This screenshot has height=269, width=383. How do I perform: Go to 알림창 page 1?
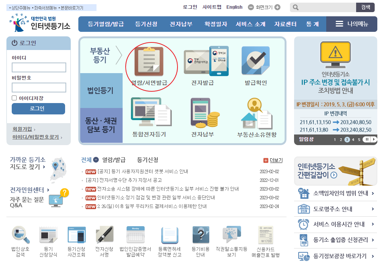coord(335,140)
